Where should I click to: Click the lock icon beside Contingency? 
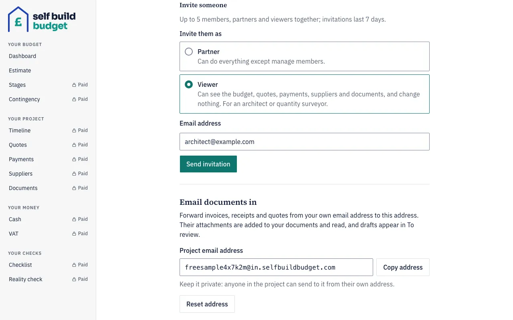[74, 99]
